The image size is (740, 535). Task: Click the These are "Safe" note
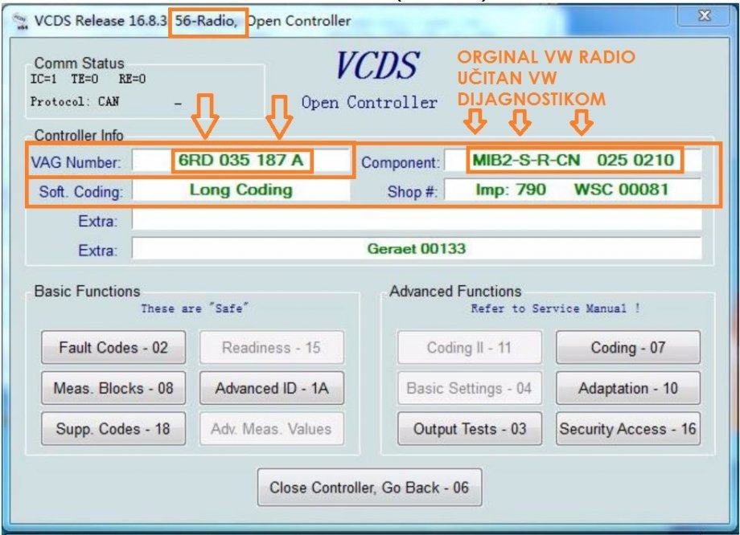click(x=195, y=308)
